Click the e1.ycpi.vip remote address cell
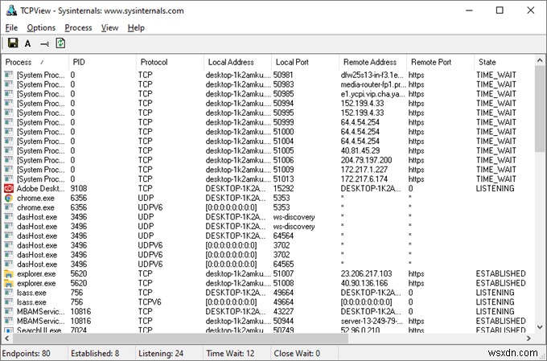Viewport: 547px width, 361px height. [373, 94]
